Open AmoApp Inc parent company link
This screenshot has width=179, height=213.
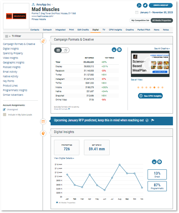tap(44, 5)
